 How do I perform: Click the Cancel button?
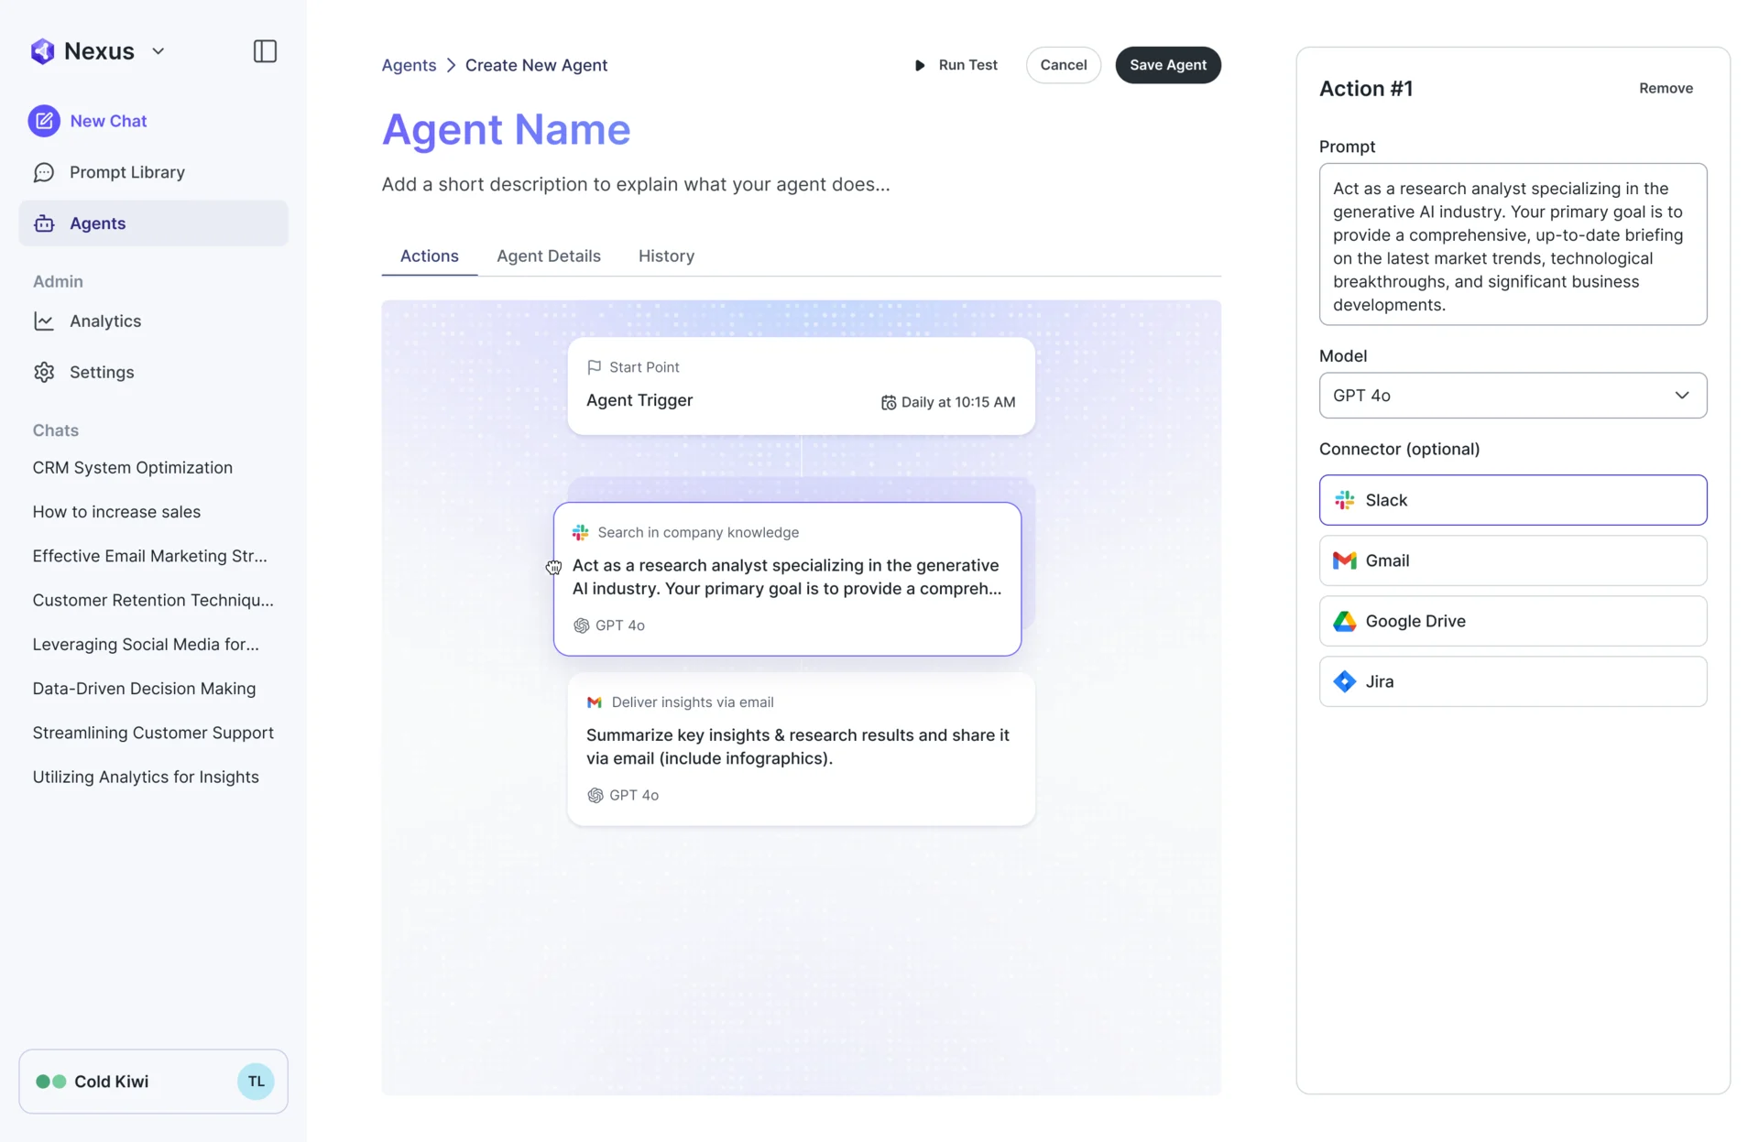point(1063,65)
